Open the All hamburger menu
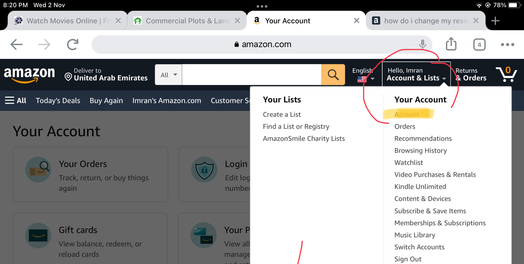 pyautogui.click(x=15, y=100)
